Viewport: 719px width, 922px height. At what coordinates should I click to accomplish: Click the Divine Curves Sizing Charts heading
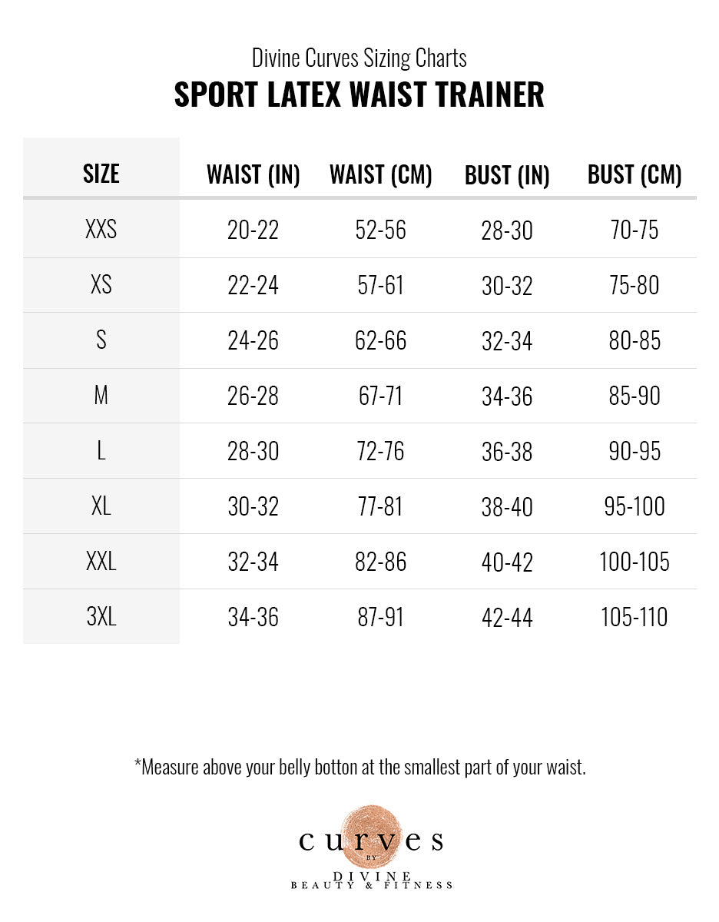click(359, 58)
